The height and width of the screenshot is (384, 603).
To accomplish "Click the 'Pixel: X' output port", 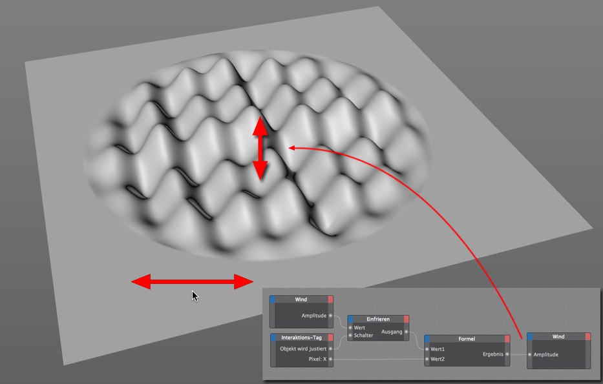I will [x=330, y=358].
